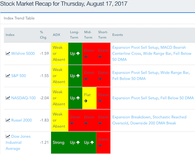The height and width of the screenshot is (154, 195).
Task: Open the NASDAQ-100 index link
Action: pos(23,98)
